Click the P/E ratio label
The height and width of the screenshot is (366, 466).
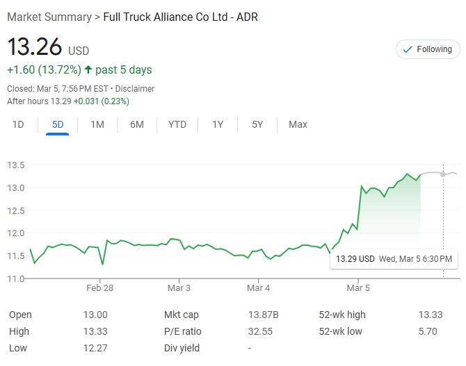pyautogui.click(x=182, y=331)
